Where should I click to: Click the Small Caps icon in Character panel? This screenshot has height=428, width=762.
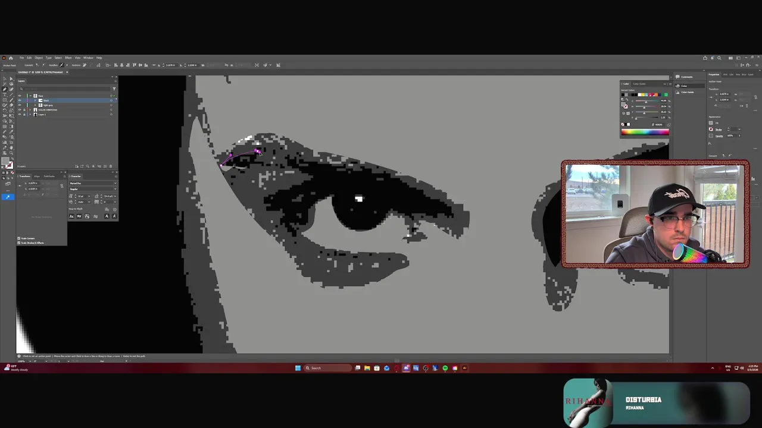tap(79, 216)
